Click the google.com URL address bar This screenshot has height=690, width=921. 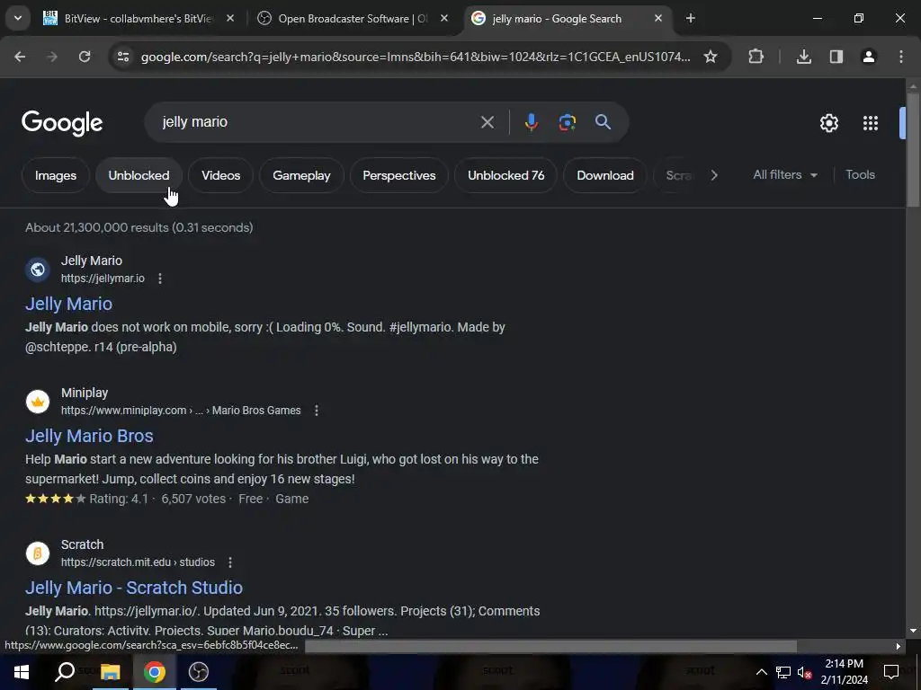pos(416,57)
